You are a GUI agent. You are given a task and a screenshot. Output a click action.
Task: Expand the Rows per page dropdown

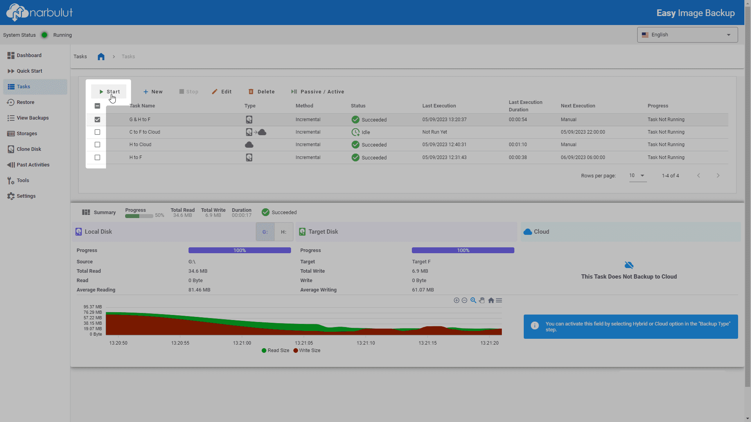[638, 175]
